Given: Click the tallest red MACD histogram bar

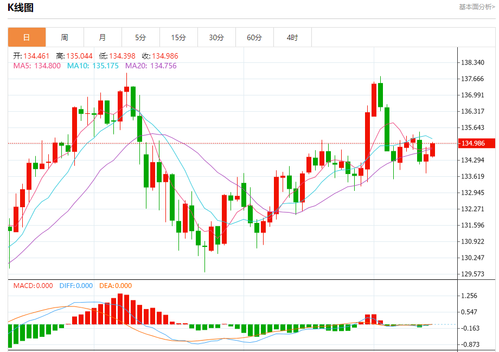Looking at the screenshot, I should (x=120, y=309).
